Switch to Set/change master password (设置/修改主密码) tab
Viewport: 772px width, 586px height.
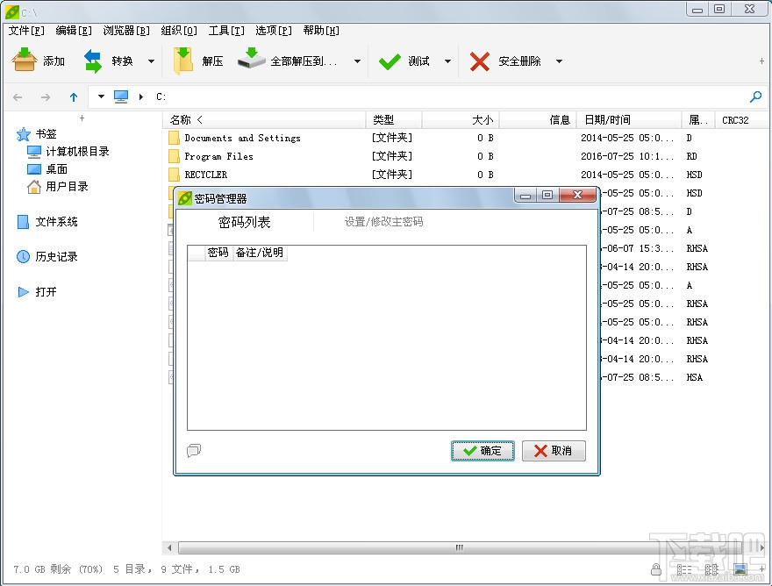pyautogui.click(x=383, y=222)
